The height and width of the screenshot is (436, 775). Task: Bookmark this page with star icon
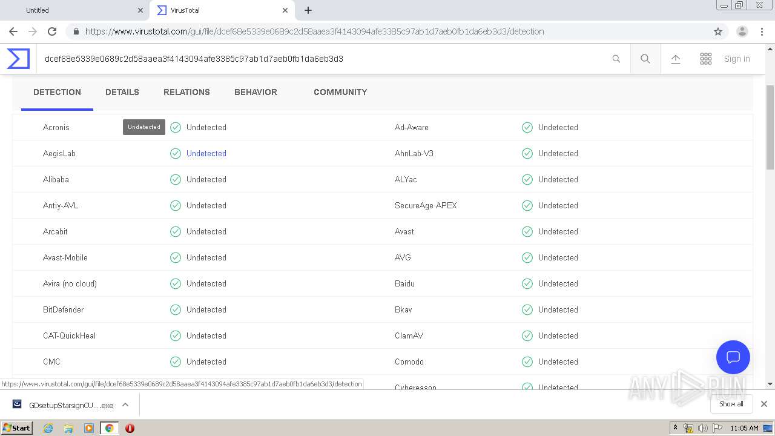tap(718, 31)
